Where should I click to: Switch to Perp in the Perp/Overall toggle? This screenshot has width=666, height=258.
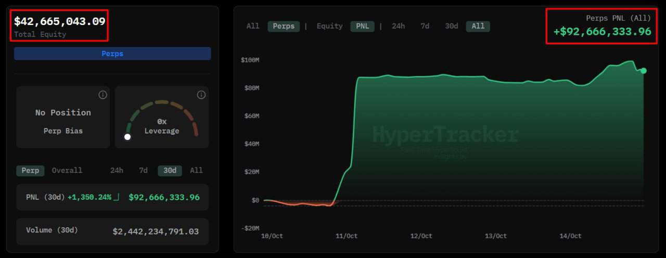tap(30, 171)
